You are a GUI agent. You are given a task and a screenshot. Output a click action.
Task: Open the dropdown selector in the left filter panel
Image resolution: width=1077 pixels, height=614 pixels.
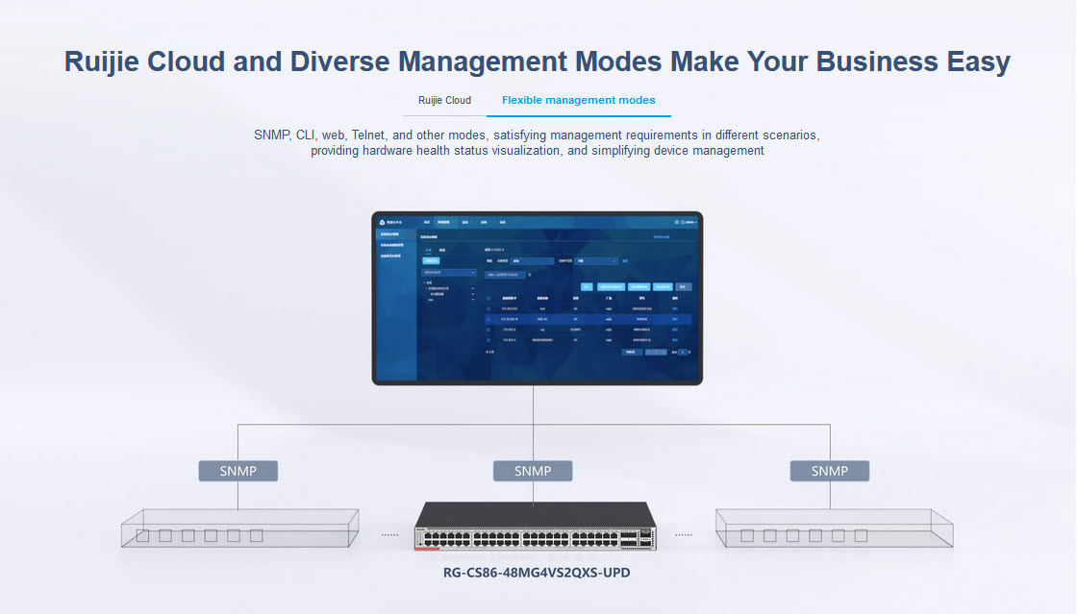[448, 273]
